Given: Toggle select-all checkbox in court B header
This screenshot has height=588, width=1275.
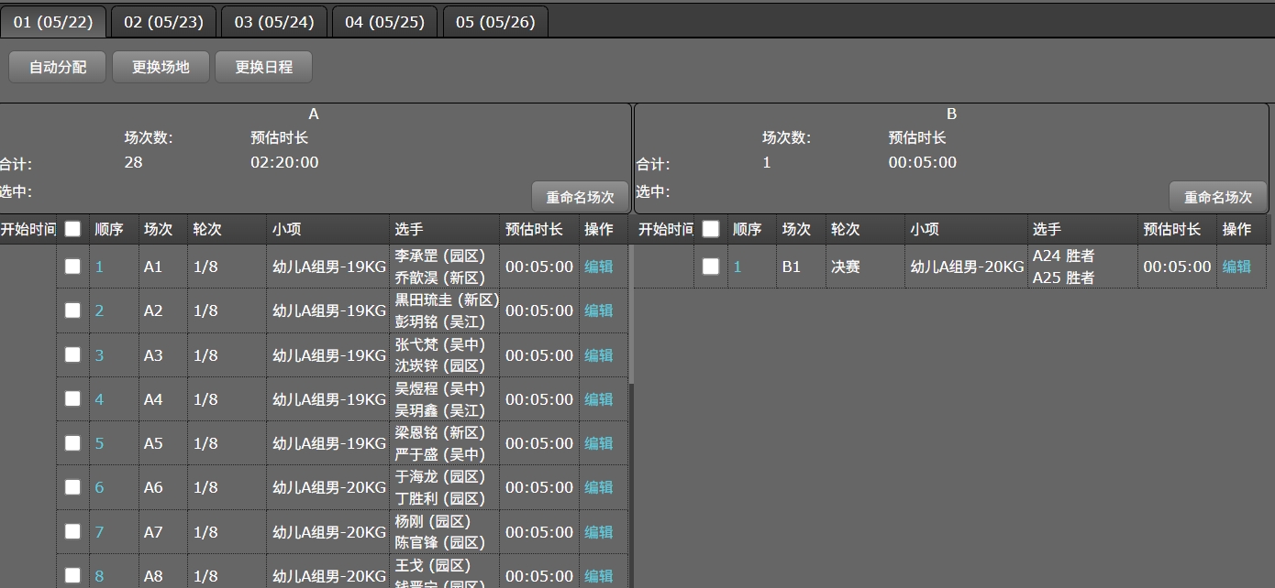Looking at the screenshot, I should pyautogui.click(x=710, y=229).
